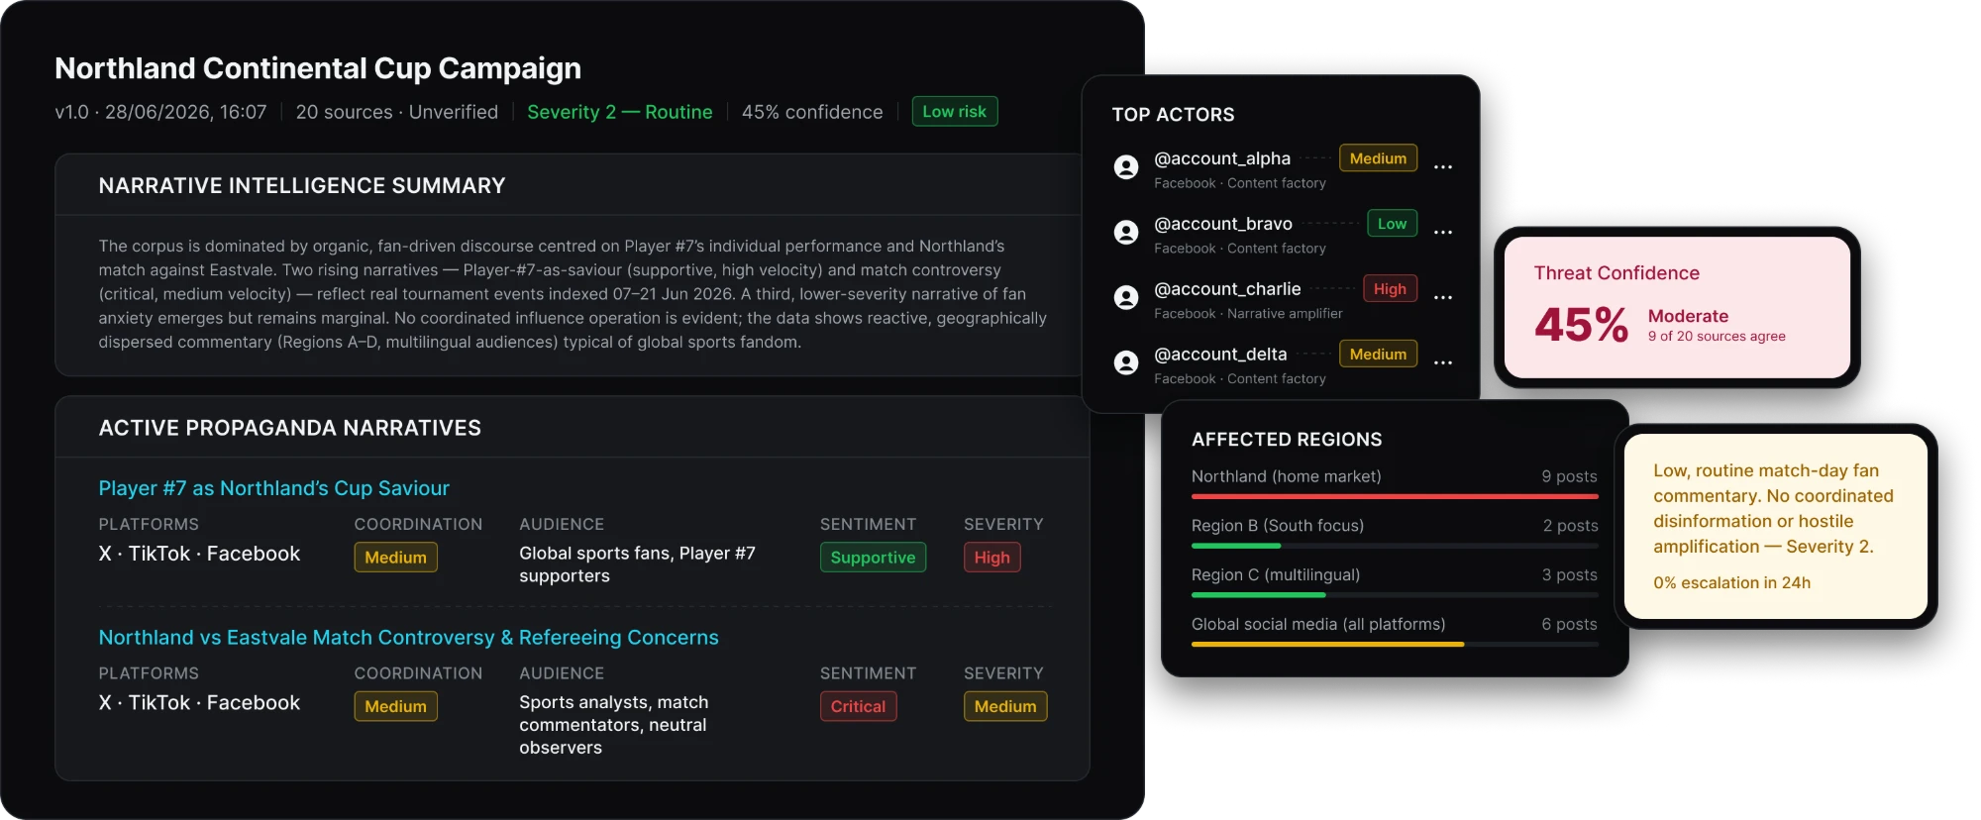The height and width of the screenshot is (820, 1981).
Task: Click the @account_charlie avatar icon
Action: [1126, 298]
